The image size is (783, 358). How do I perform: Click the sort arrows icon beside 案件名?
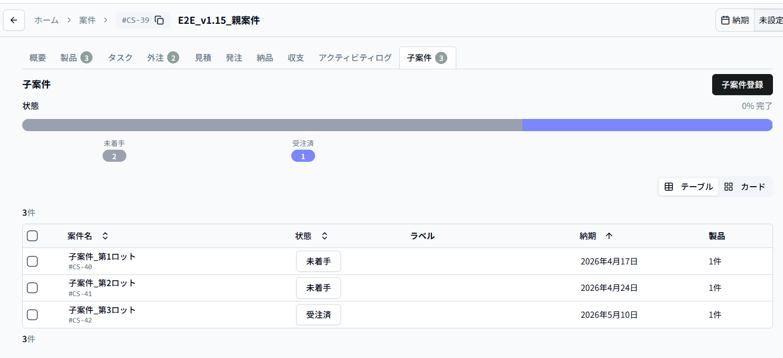[x=105, y=236]
